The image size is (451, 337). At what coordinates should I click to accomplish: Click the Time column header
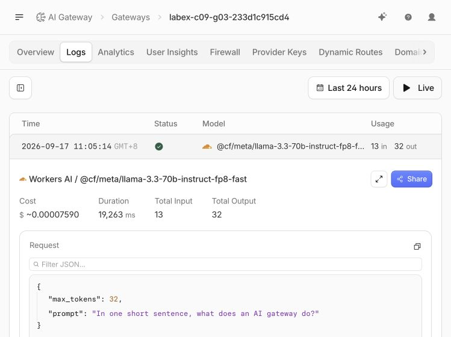pyautogui.click(x=31, y=123)
